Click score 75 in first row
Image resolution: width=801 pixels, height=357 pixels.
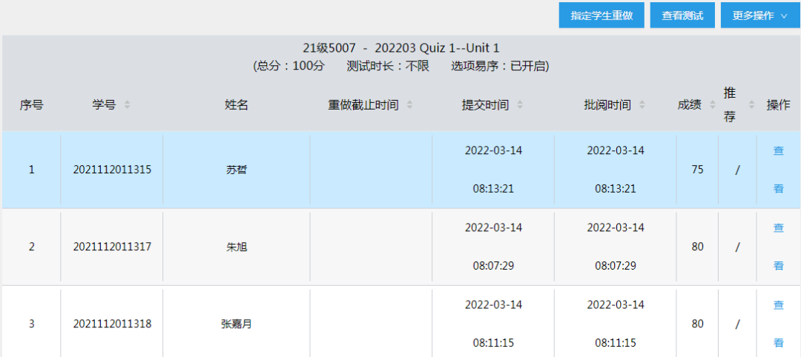[697, 170]
